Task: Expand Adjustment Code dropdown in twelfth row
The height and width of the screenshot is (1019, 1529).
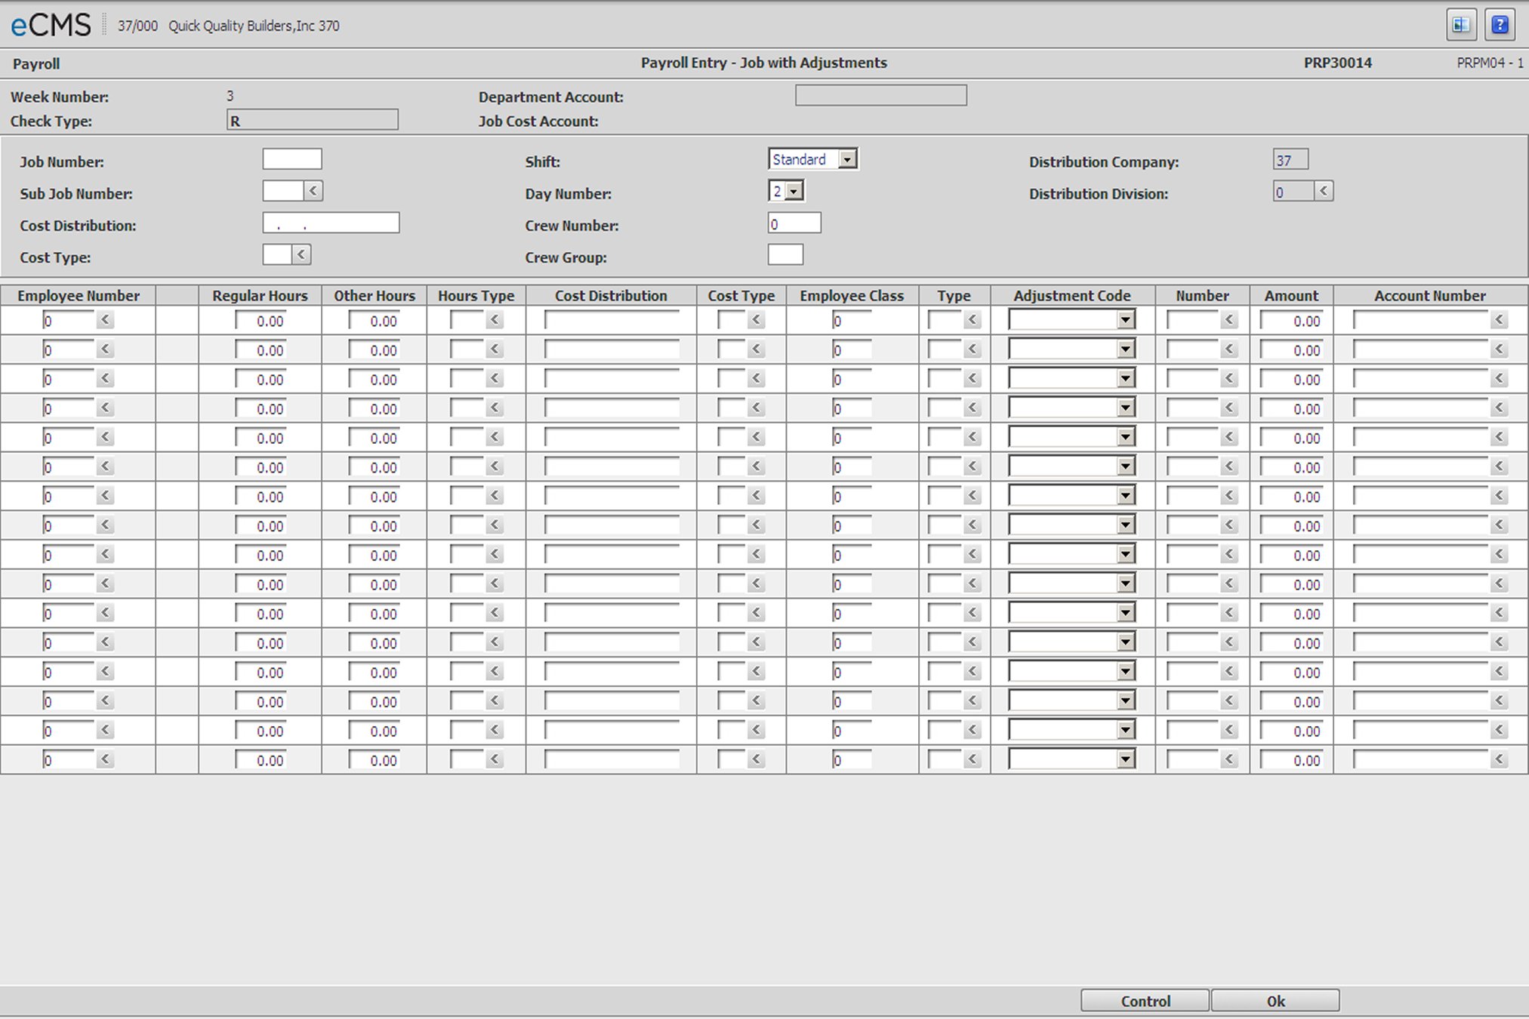Action: pyautogui.click(x=1125, y=643)
